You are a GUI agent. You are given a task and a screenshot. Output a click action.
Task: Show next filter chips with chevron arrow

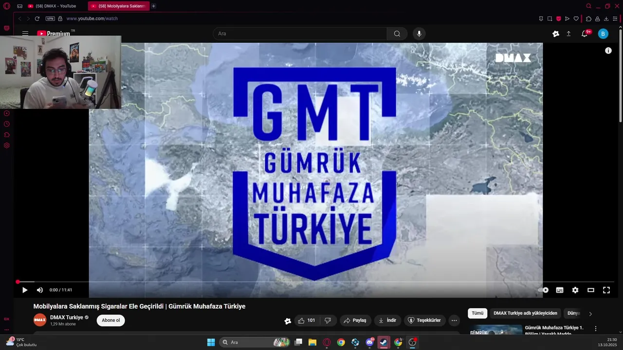(590, 314)
